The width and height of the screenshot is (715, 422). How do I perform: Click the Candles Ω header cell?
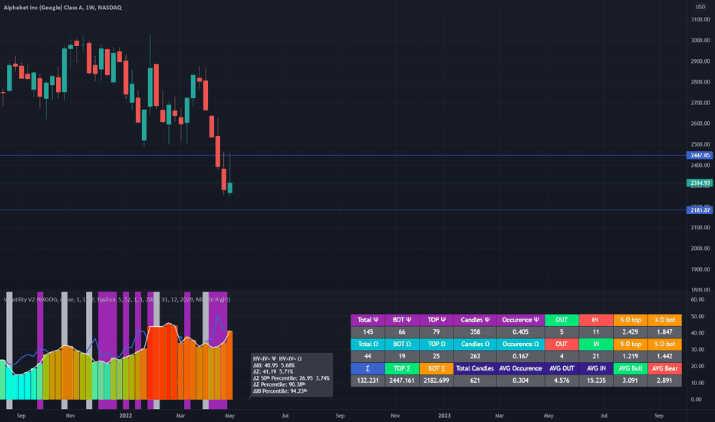pos(475,344)
